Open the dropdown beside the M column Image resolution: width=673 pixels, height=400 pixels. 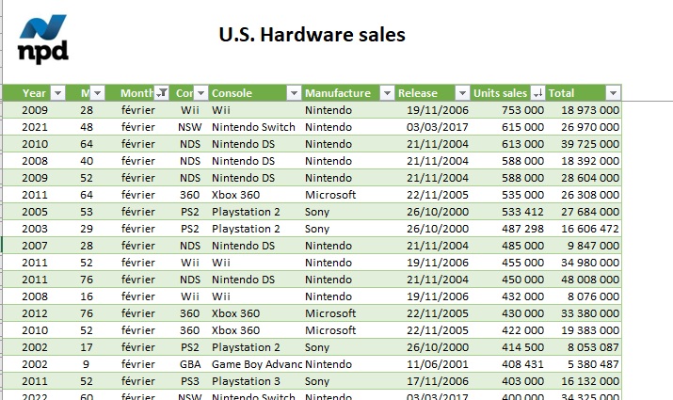pyautogui.click(x=97, y=92)
